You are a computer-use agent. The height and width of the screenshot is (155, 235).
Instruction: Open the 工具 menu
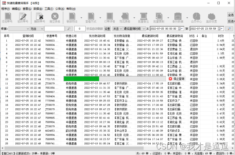pos(49,9)
